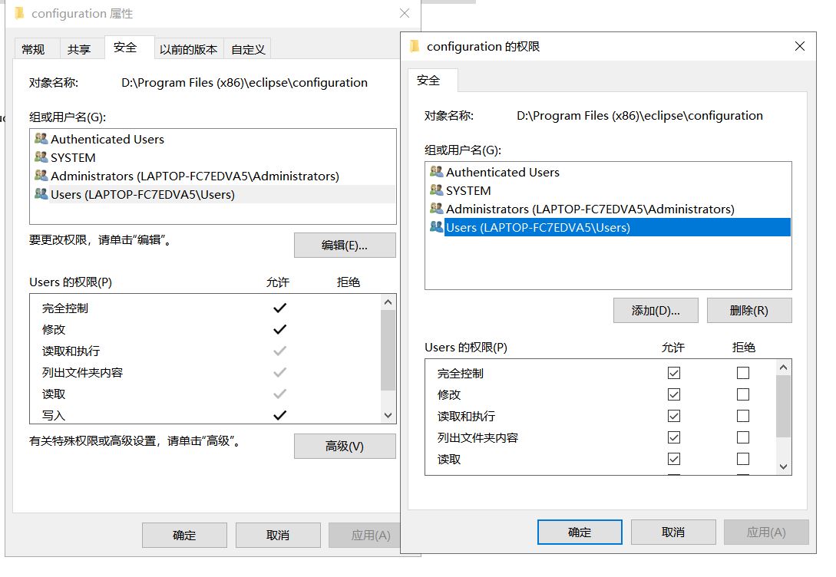This screenshot has height=577, width=836.
Task: Click the 删除(R) button
Action: pyautogui.click(x=749, y=310)
